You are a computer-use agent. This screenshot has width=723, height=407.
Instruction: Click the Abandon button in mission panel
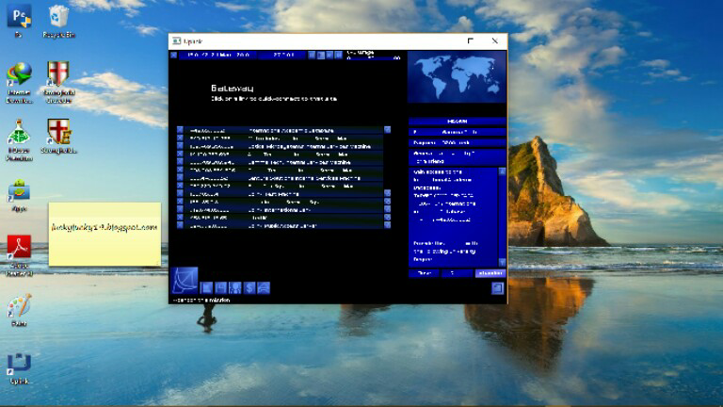490,273
